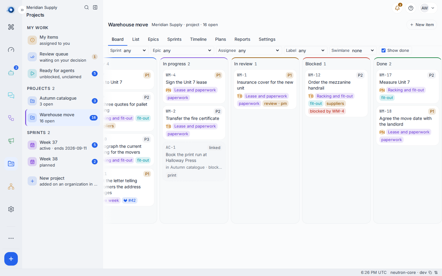Image resolution: width=442 pixels, height=276 pixels.
Task: Expand the AW account menu
Action: (x=428, y=8)
